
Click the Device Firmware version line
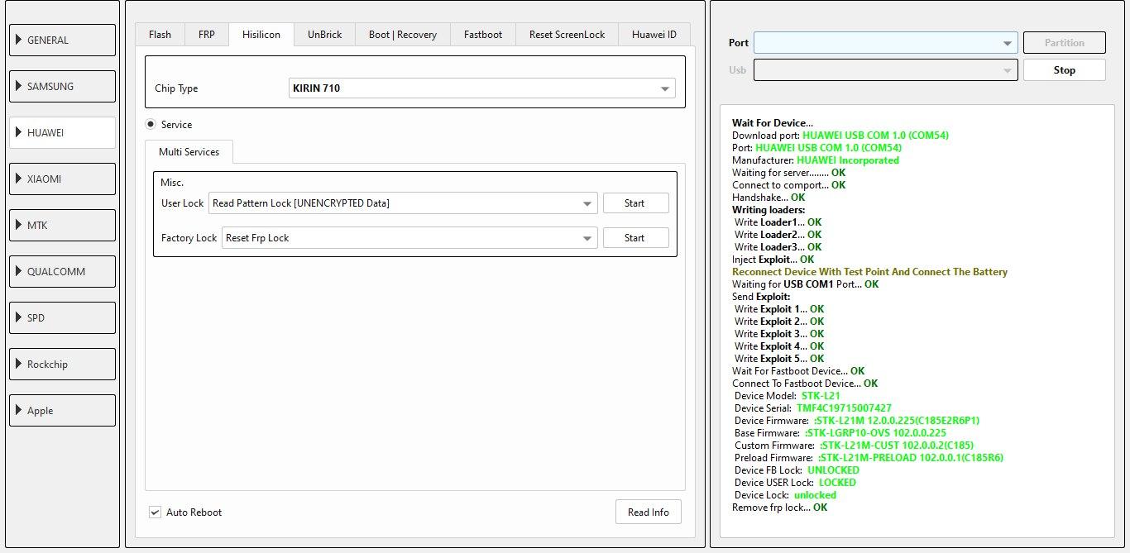[857, 421]
